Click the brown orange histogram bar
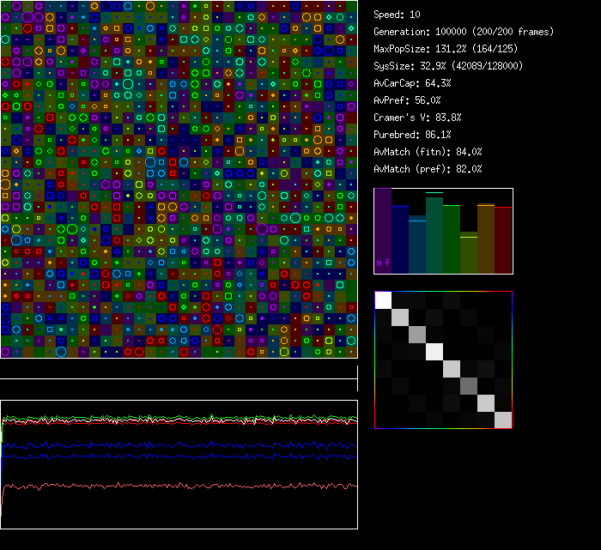 pos(486,239)
